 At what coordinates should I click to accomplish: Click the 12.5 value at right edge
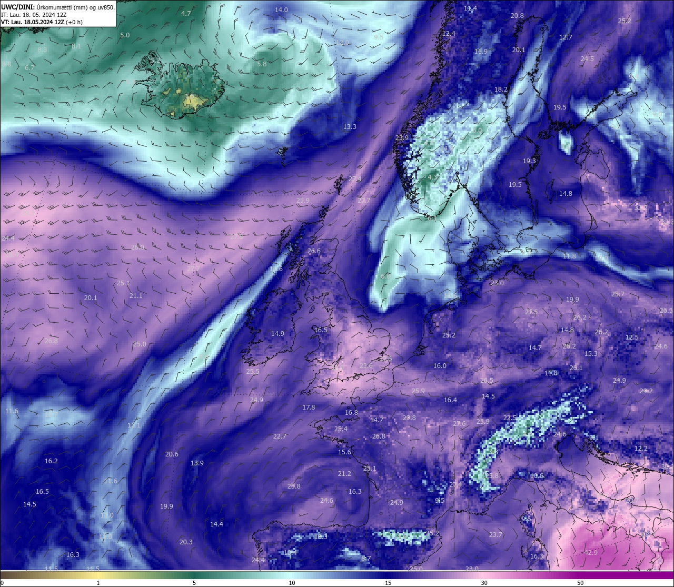(632, 337)
